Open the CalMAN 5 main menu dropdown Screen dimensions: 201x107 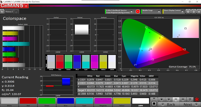(x=26, y=6)
